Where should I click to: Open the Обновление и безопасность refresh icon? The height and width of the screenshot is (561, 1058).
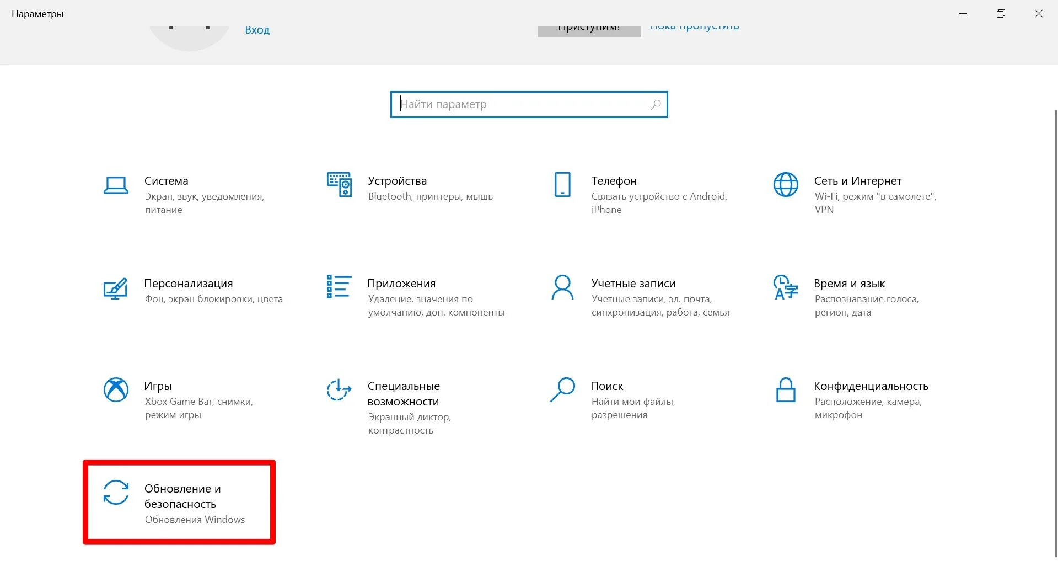click(116, 492)
